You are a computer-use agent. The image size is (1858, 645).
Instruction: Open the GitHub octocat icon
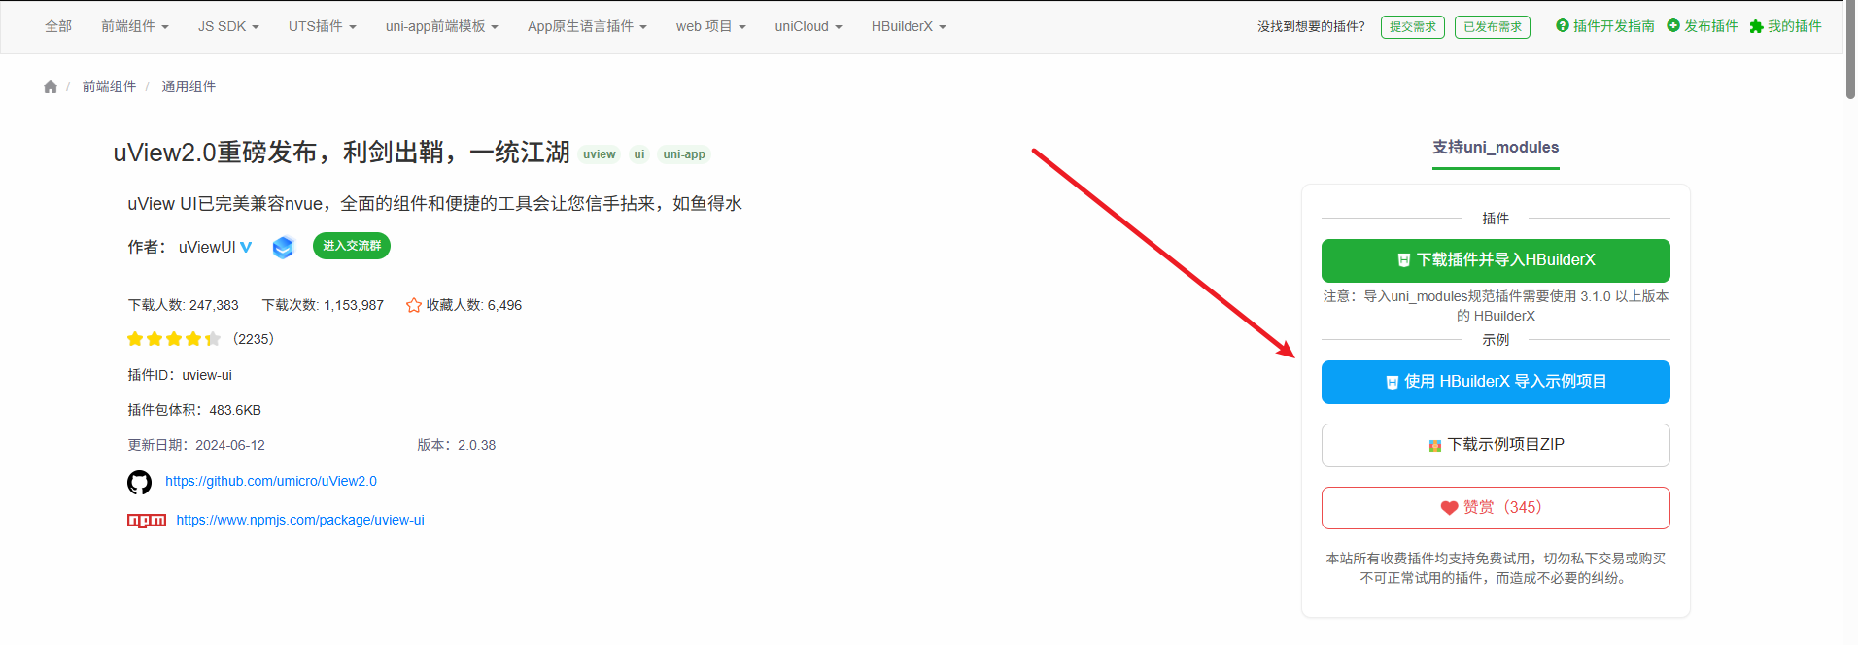[x=140, y=482]
